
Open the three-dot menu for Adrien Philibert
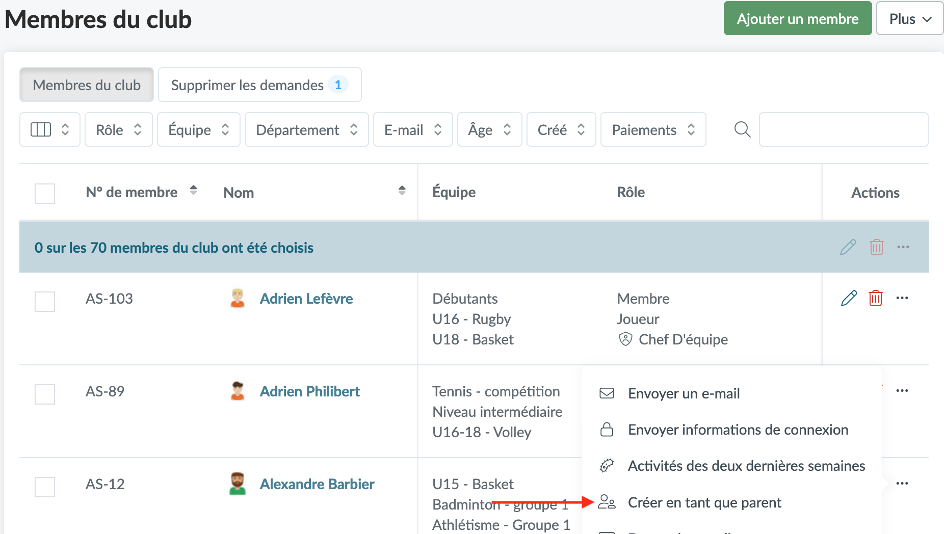(x=902, y=391)
